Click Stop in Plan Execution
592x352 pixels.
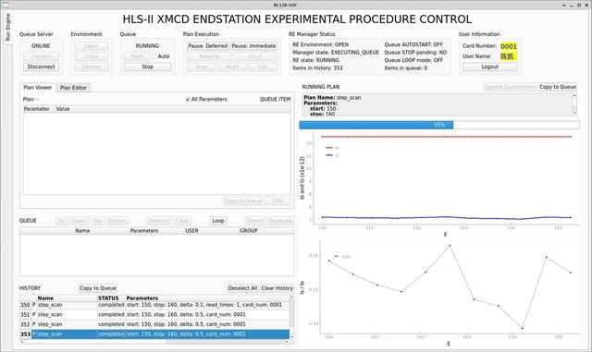tap(202, 67)
